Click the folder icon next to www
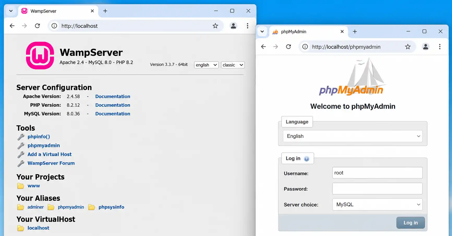452x236 pixels. point(21,186)
